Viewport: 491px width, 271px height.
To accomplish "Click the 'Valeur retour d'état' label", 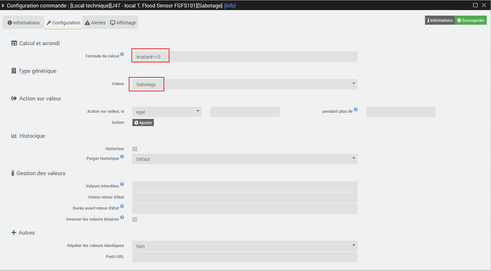I will click(x=106, y=197).
